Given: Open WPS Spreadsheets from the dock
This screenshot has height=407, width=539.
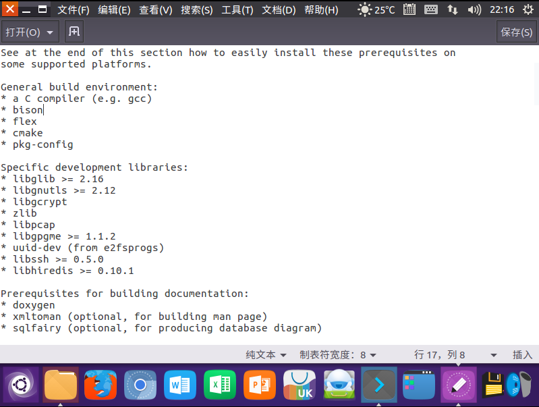Looking at the screenshot, I should pos(220,385).
